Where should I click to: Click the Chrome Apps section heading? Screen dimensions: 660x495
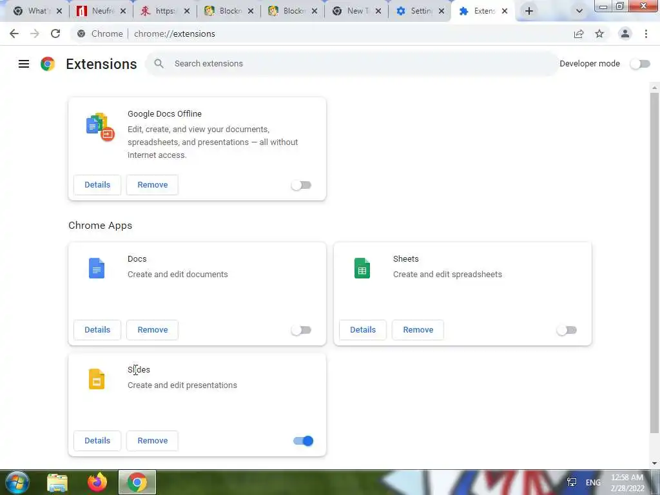pos(100,225)
